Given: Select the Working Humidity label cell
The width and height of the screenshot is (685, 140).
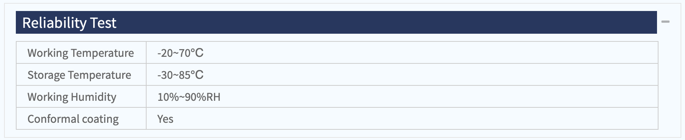Looking at the screenshot, I should (81, 97).
